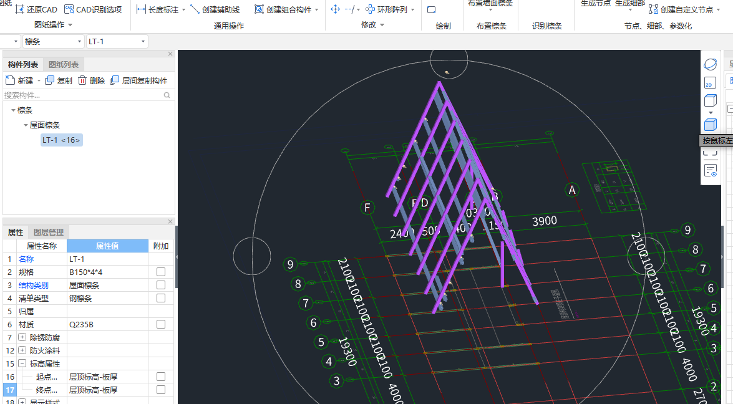Select the rectangle draw tool in 绘制
The width and height of the screenshot is (733, 404).
432,9
